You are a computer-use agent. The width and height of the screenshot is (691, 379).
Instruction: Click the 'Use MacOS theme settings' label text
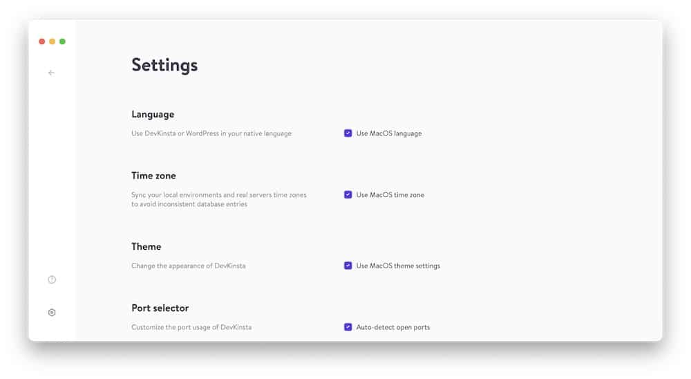point(399,266)
